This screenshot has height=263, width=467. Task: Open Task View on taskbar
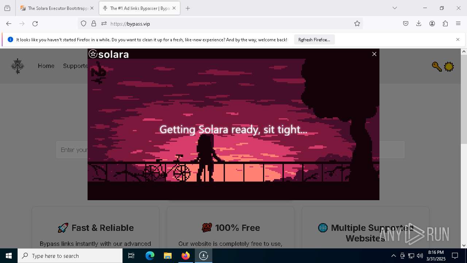pyautogui.click(x=131, y=256)
